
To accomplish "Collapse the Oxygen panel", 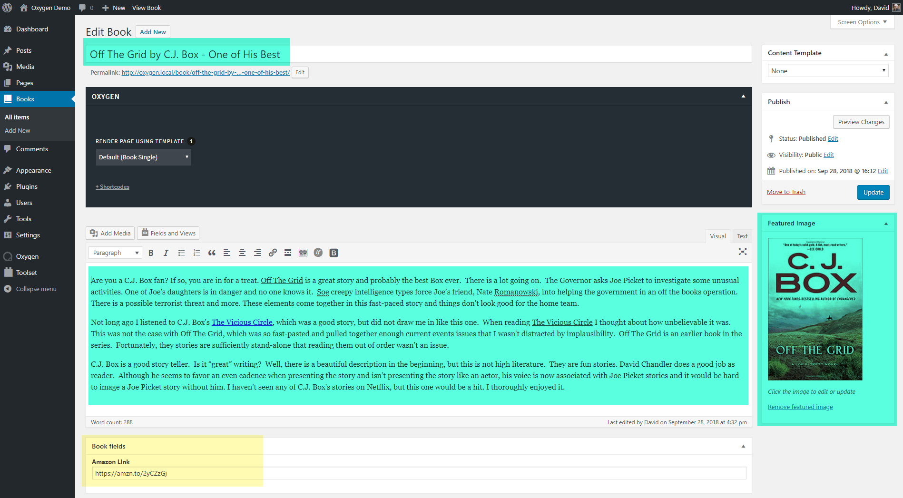I will pyautogui.click(x=743, y=97).
